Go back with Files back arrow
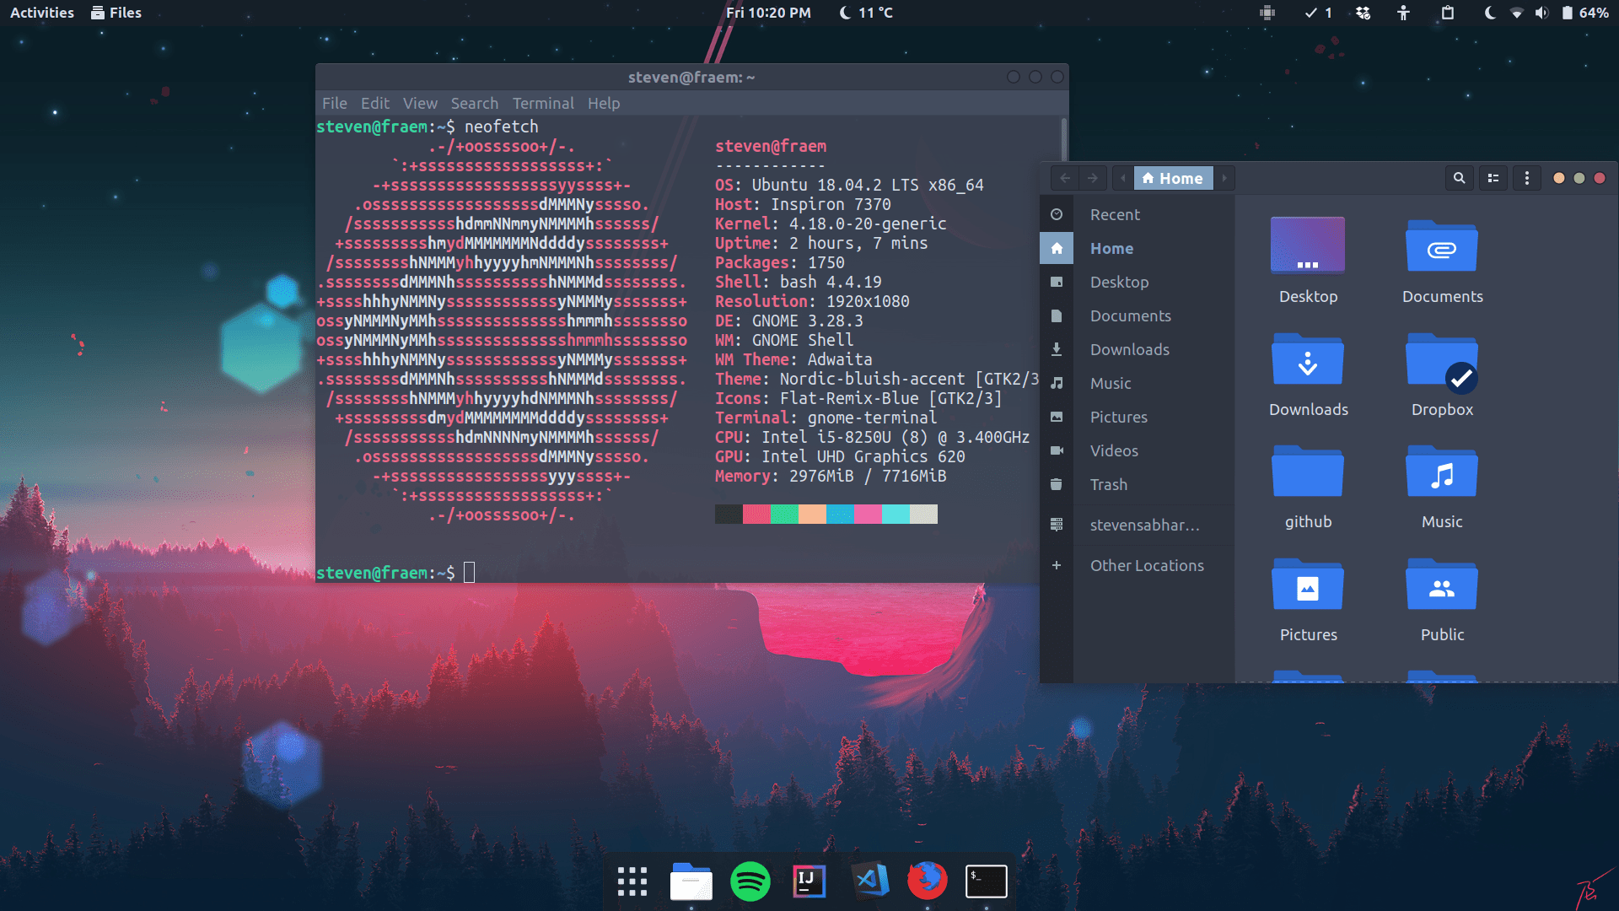Viewport: 1619px width, 911px height. point(1065,178)
